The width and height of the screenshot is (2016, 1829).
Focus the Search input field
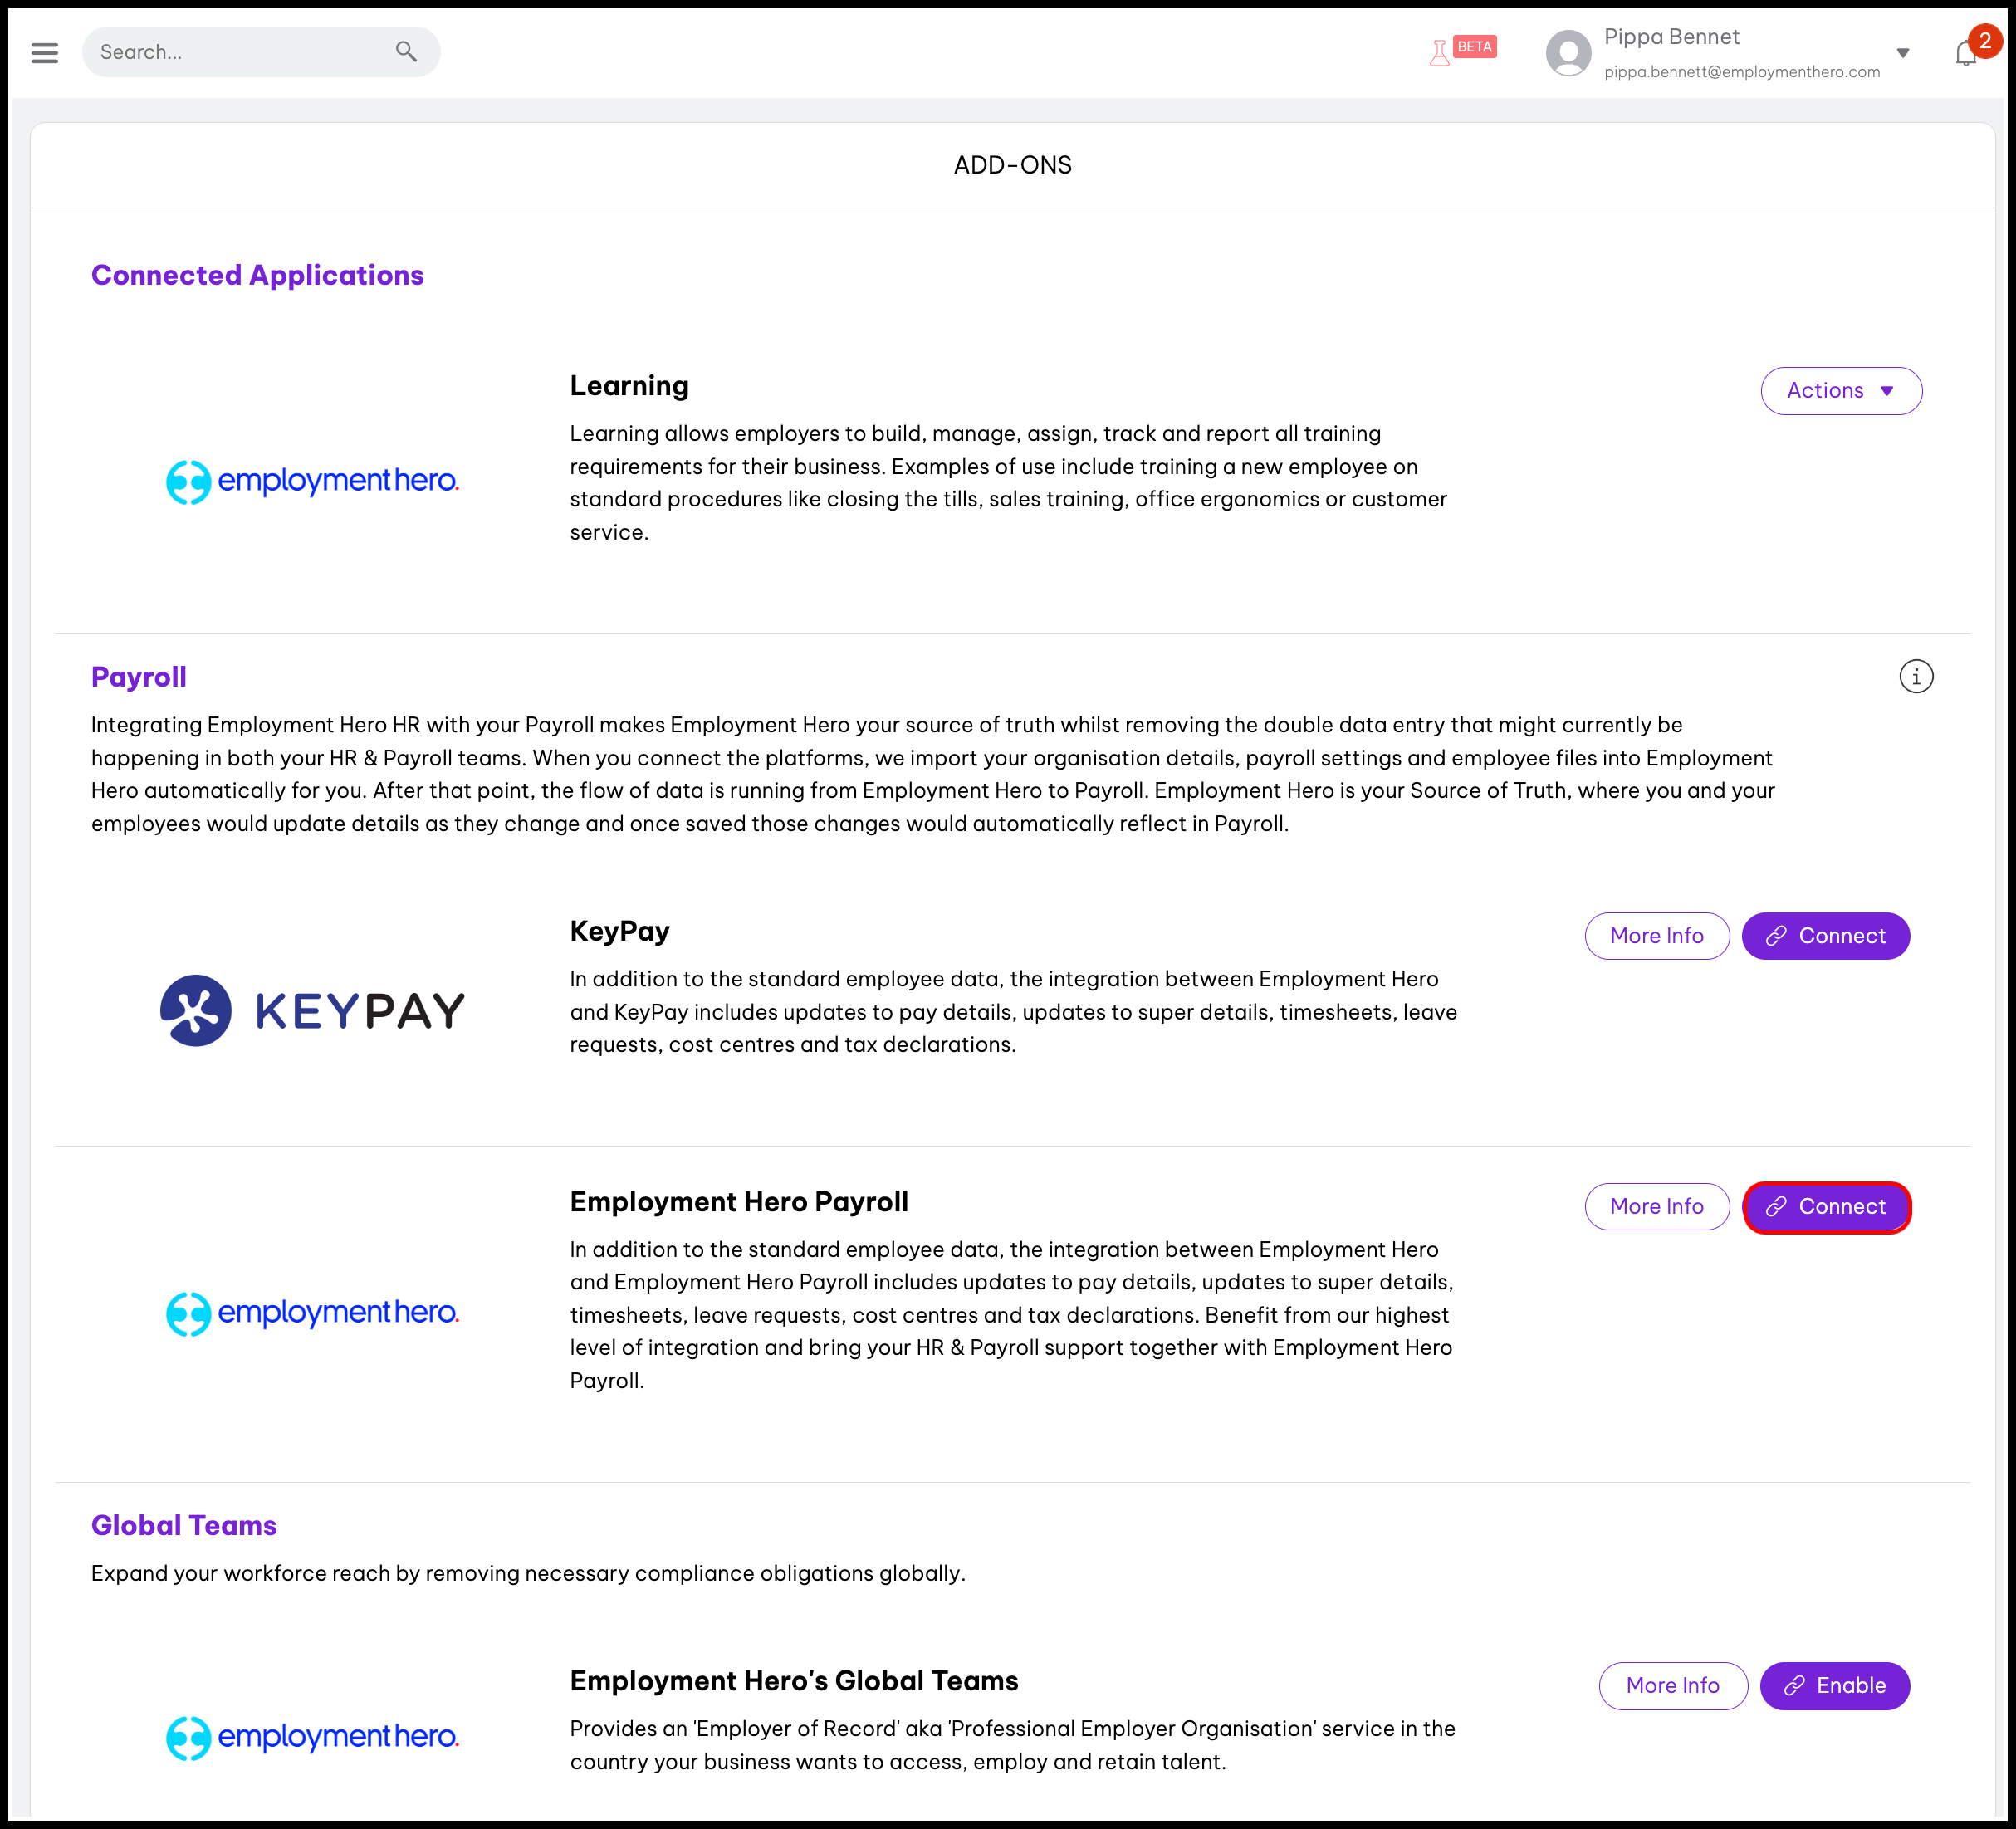click(x=261, y=52)
